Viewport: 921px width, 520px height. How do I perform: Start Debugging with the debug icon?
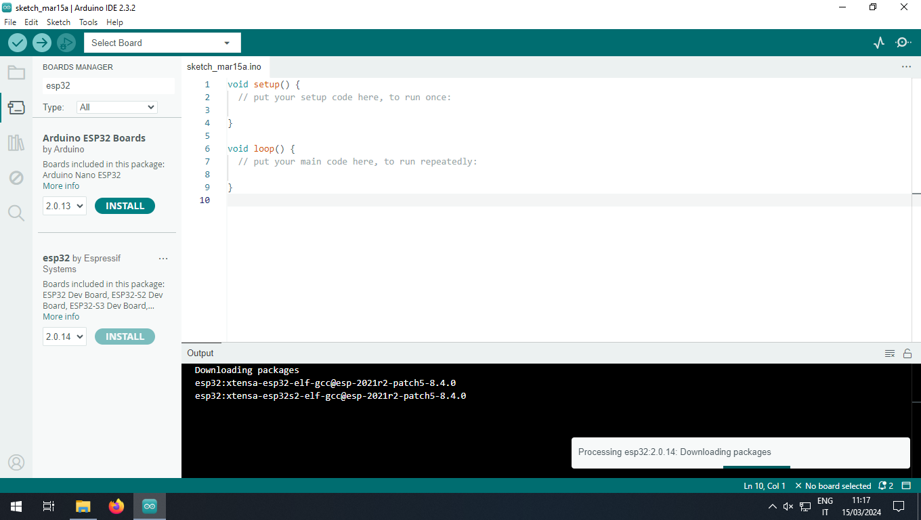coord(66,43)
